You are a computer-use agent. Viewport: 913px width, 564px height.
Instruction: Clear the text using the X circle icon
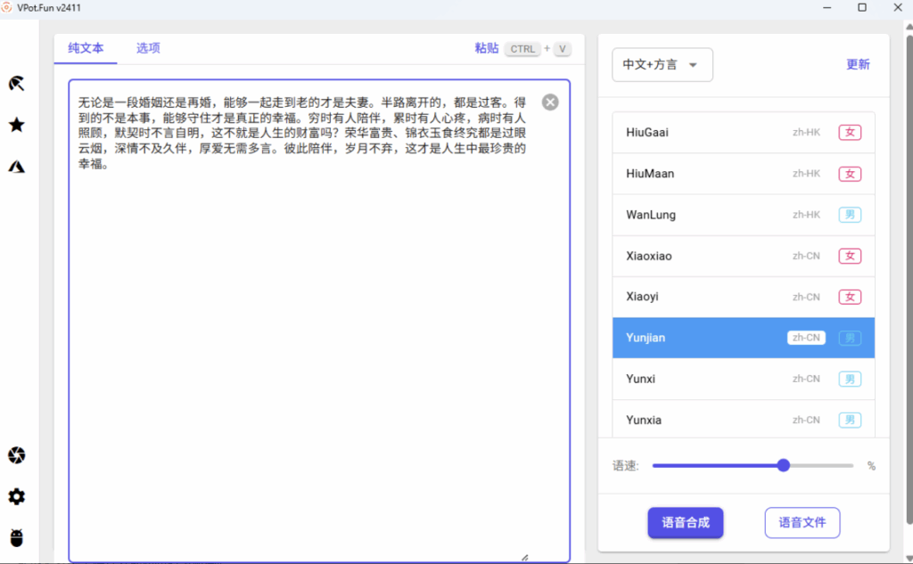[550, 102]
